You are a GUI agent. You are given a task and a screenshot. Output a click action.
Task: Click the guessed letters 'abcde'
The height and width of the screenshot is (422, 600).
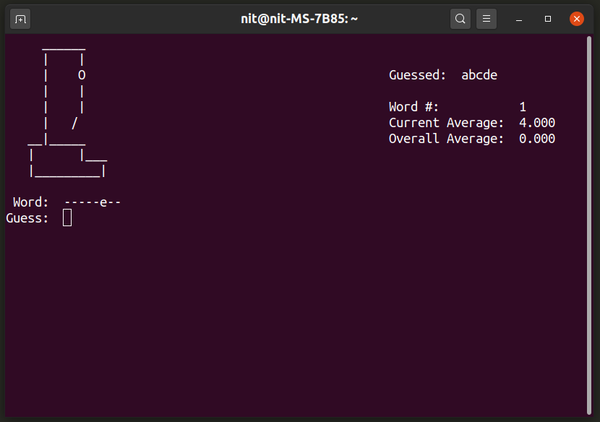[479, 75]
